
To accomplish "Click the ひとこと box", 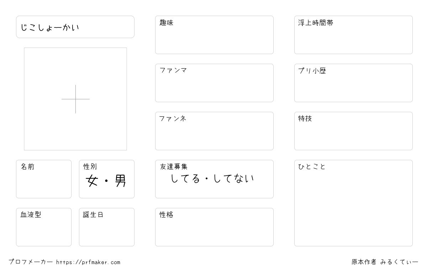I will [353, 203].
